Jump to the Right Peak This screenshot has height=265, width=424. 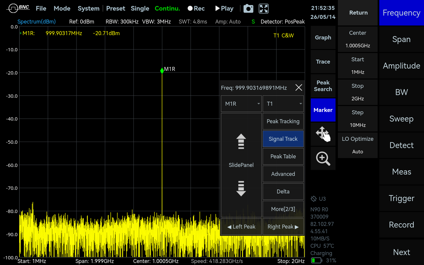[283, 227]
